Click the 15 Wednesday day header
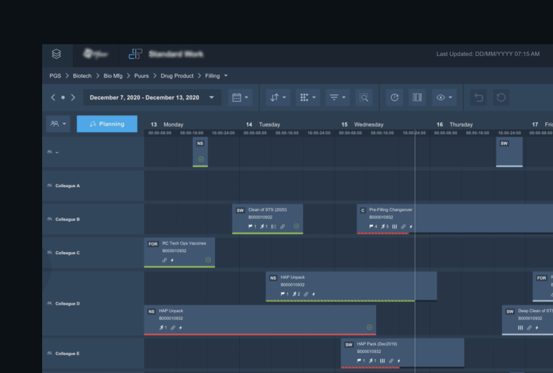 point(362,124)
